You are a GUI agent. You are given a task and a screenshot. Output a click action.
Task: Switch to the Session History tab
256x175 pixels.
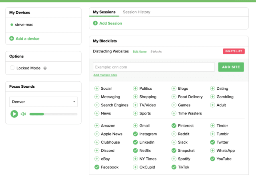pos(136,12)
